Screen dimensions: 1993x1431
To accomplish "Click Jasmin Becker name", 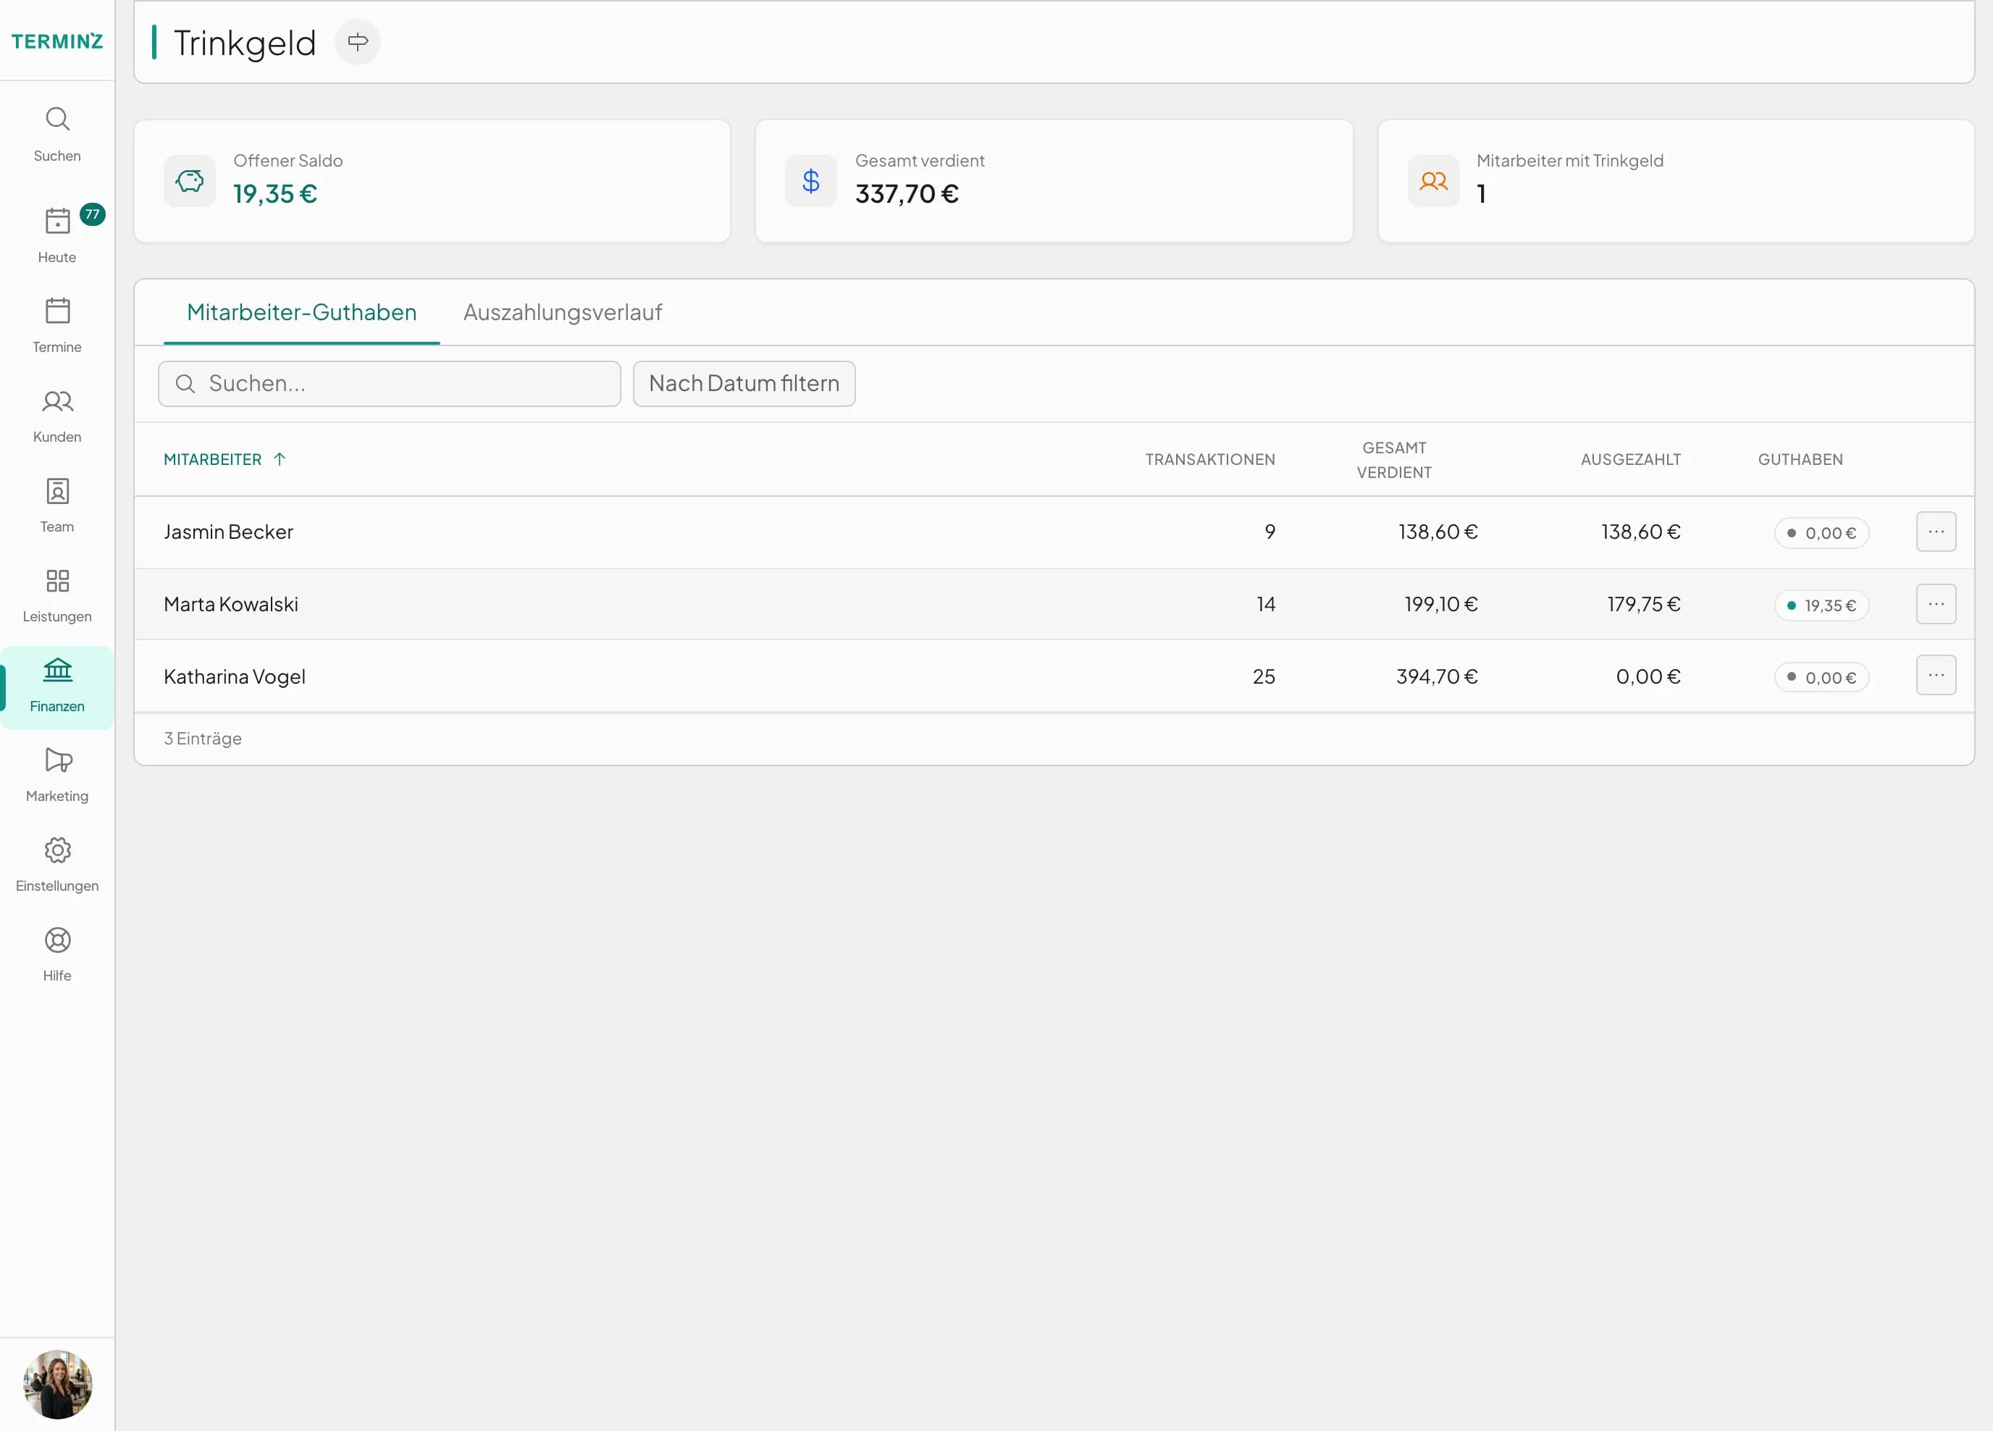I will click(228, 532).
